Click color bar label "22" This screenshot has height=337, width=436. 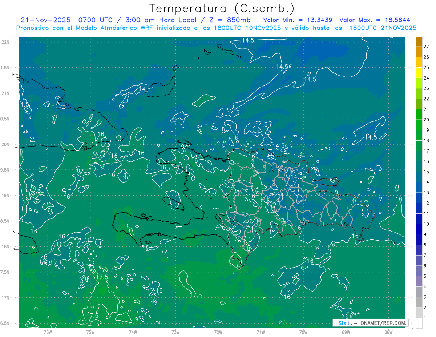[x=427, y=99]
